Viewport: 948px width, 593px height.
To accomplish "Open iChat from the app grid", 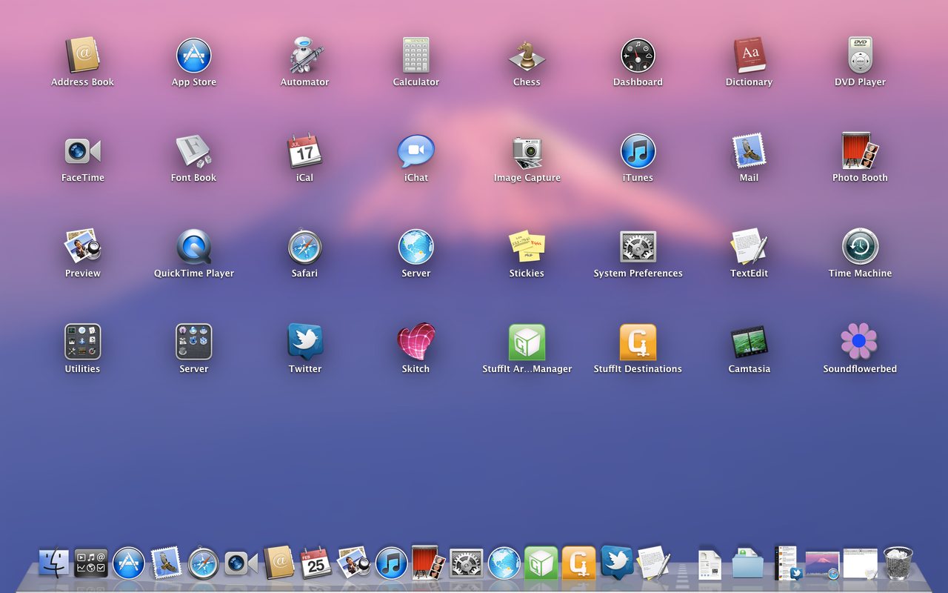I will 415,152.
